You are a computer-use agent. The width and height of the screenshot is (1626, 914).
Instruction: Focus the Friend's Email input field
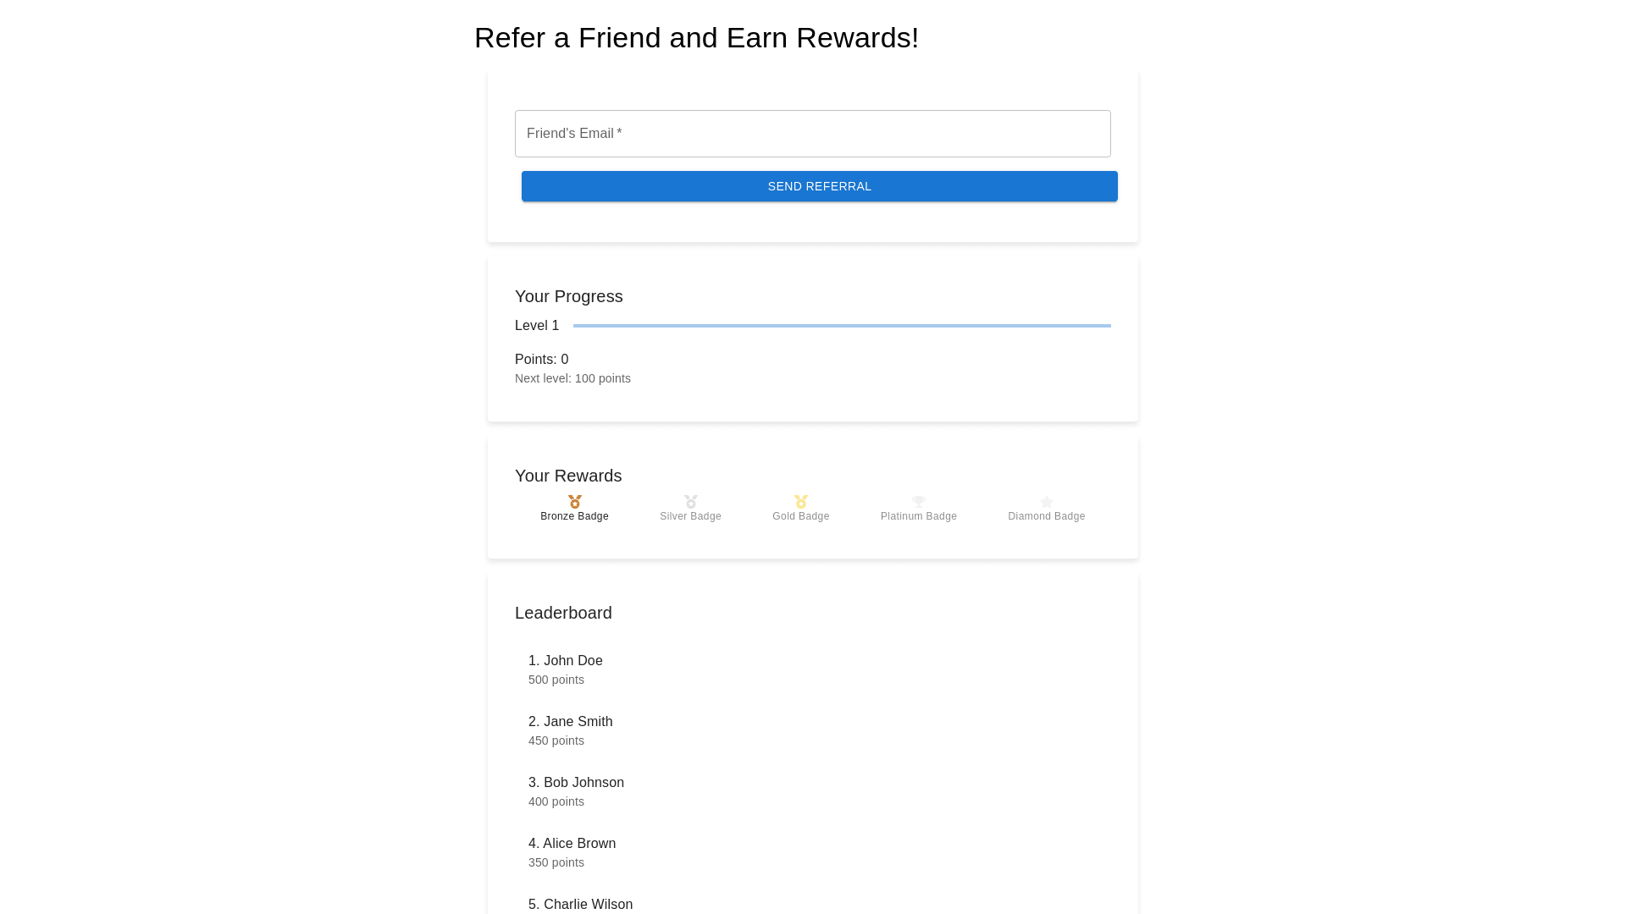tap(812, 134)
